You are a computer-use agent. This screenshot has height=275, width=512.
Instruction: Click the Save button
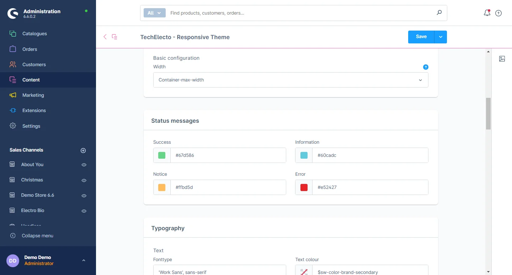421,37
